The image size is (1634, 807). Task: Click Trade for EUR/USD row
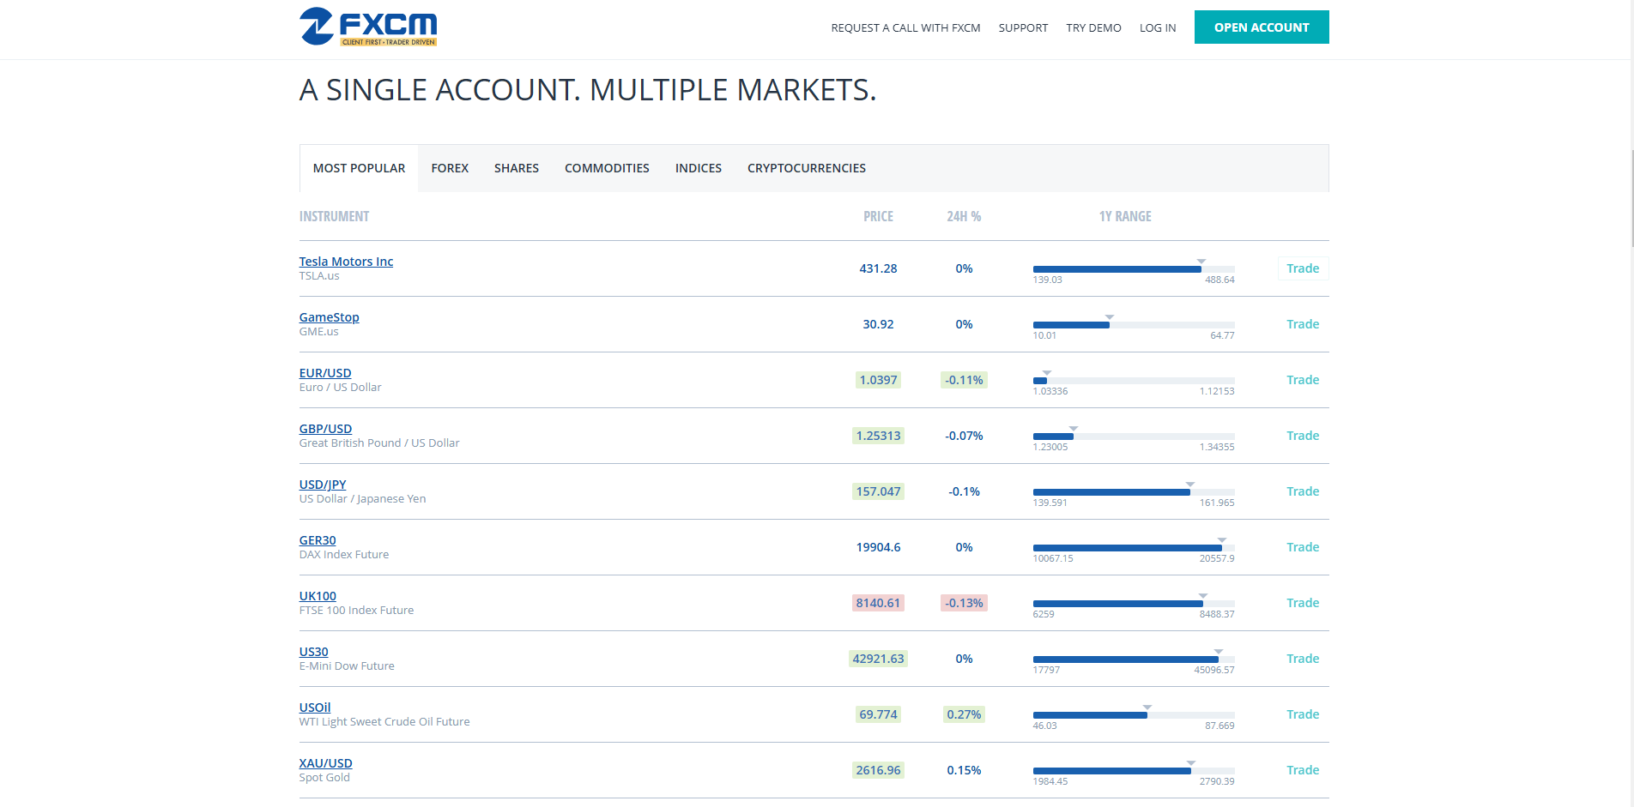[x=1303, y=380]
